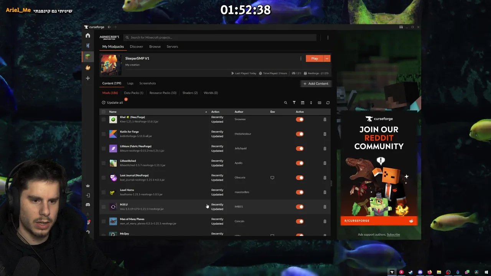Remove M.R.U mod via trash icon

325,207
